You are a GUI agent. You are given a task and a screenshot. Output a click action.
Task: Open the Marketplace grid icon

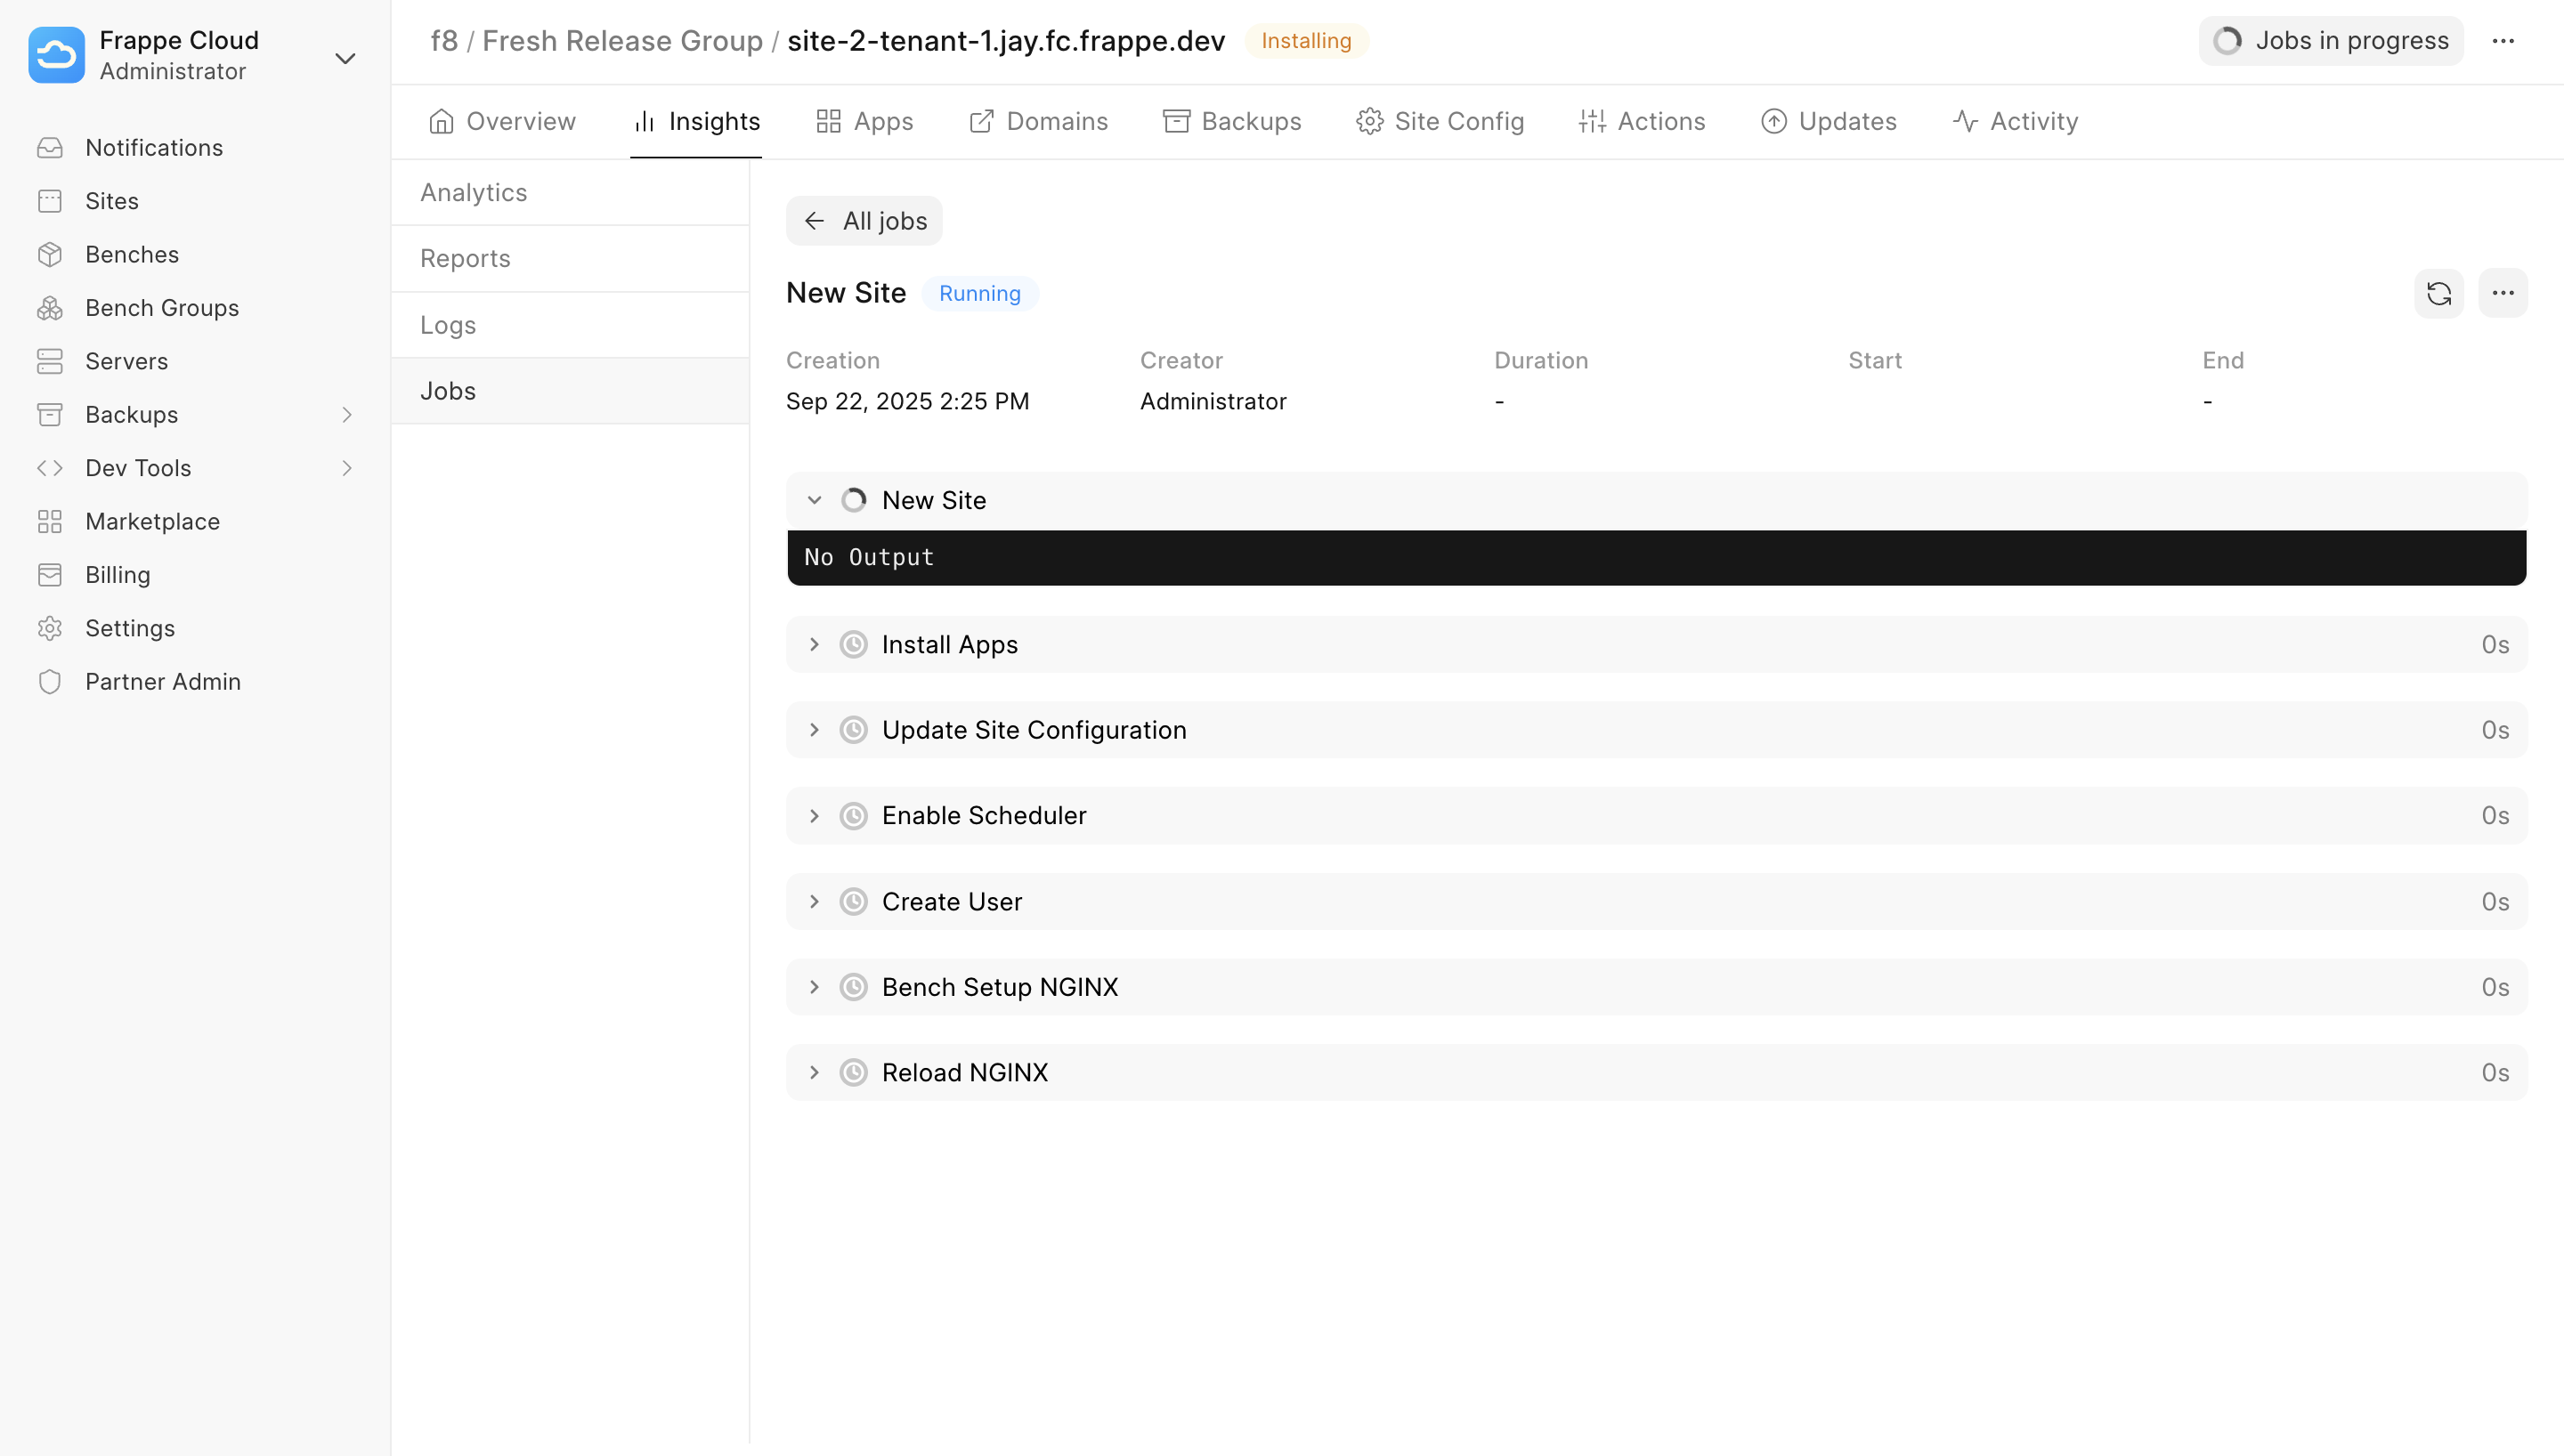pyautogui.click(x=51, y=521)
